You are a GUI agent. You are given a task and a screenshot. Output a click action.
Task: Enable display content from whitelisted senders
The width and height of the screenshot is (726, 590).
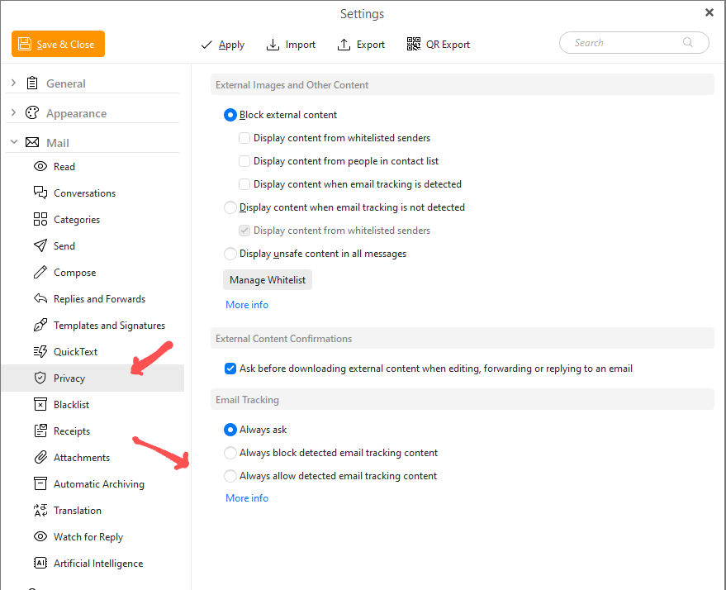[x=244, y=138]
